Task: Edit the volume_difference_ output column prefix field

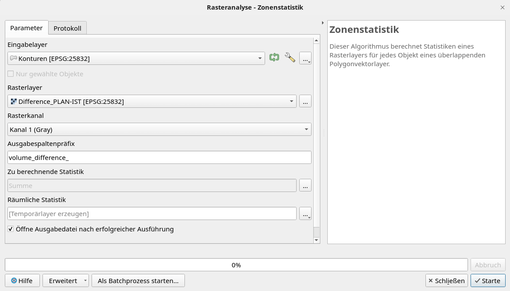Action: (159, 157)
